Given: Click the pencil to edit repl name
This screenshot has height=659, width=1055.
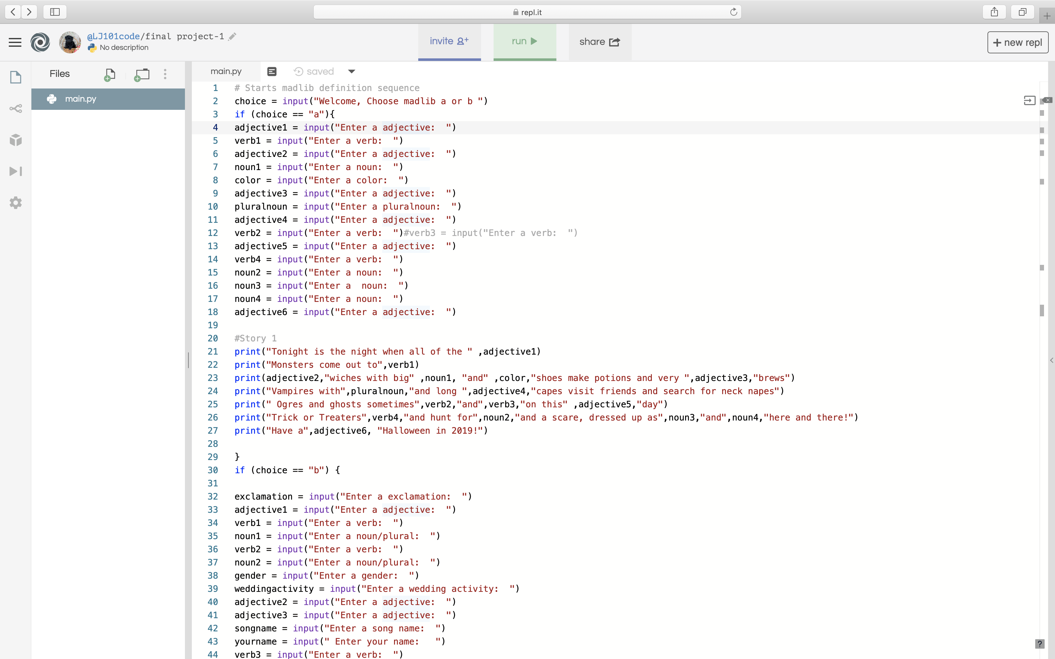Looking at the screenshot, I should (x=232, y=37).
